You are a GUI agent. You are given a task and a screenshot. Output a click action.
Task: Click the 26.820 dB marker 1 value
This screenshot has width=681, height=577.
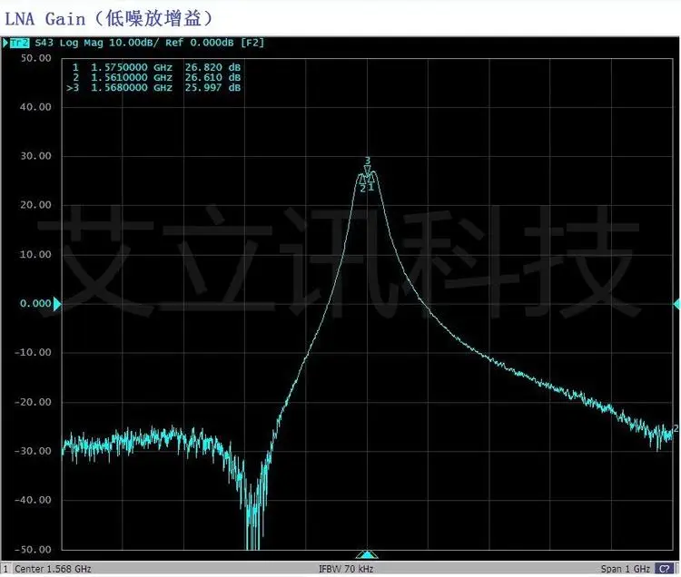click(212, 67)
